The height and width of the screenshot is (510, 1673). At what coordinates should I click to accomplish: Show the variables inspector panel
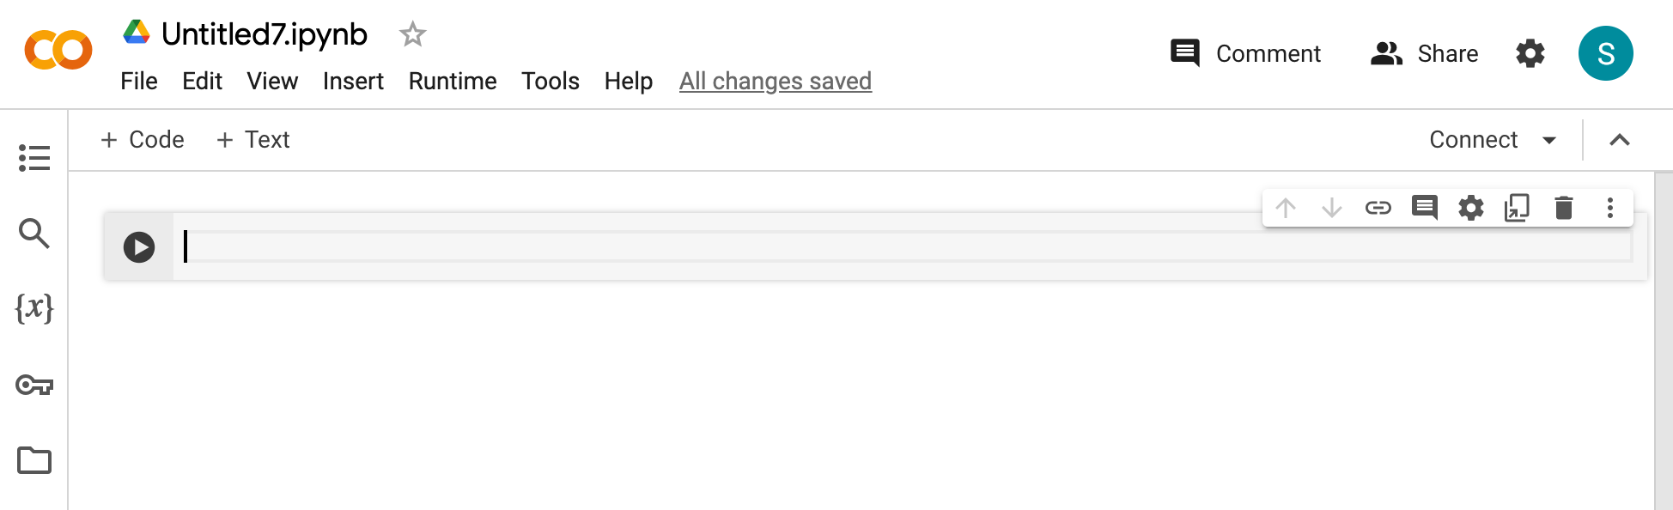coord(34,307)
